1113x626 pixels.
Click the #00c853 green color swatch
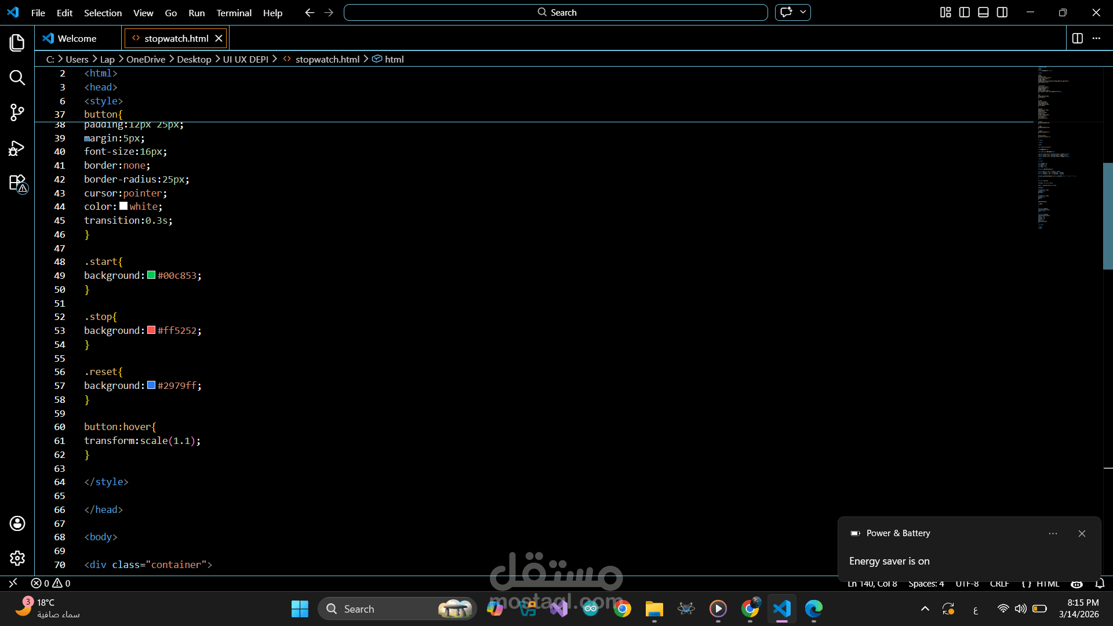coord(151,275)
